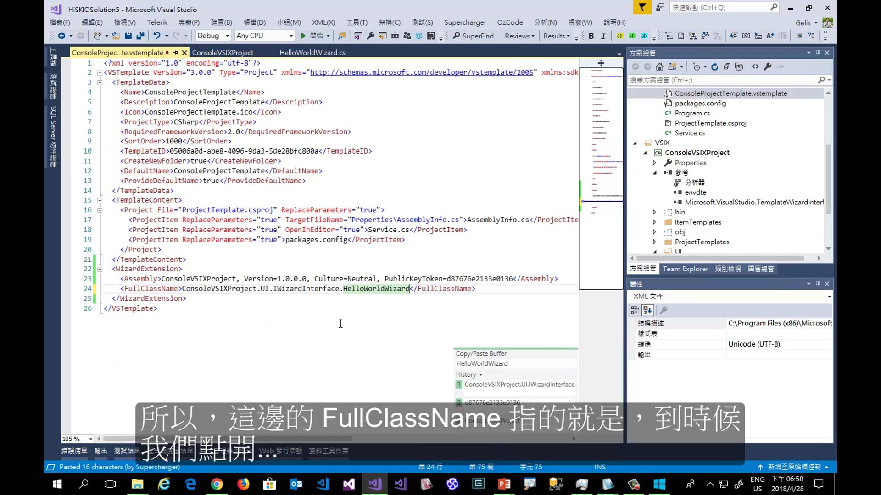Open Solution Explorer properties with the wrench icon
The height and width of the screenshot is (495, 881).
pyautogui.click(x=768, y=66)
